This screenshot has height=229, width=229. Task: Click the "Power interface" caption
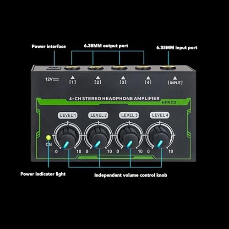coord(49,46)
